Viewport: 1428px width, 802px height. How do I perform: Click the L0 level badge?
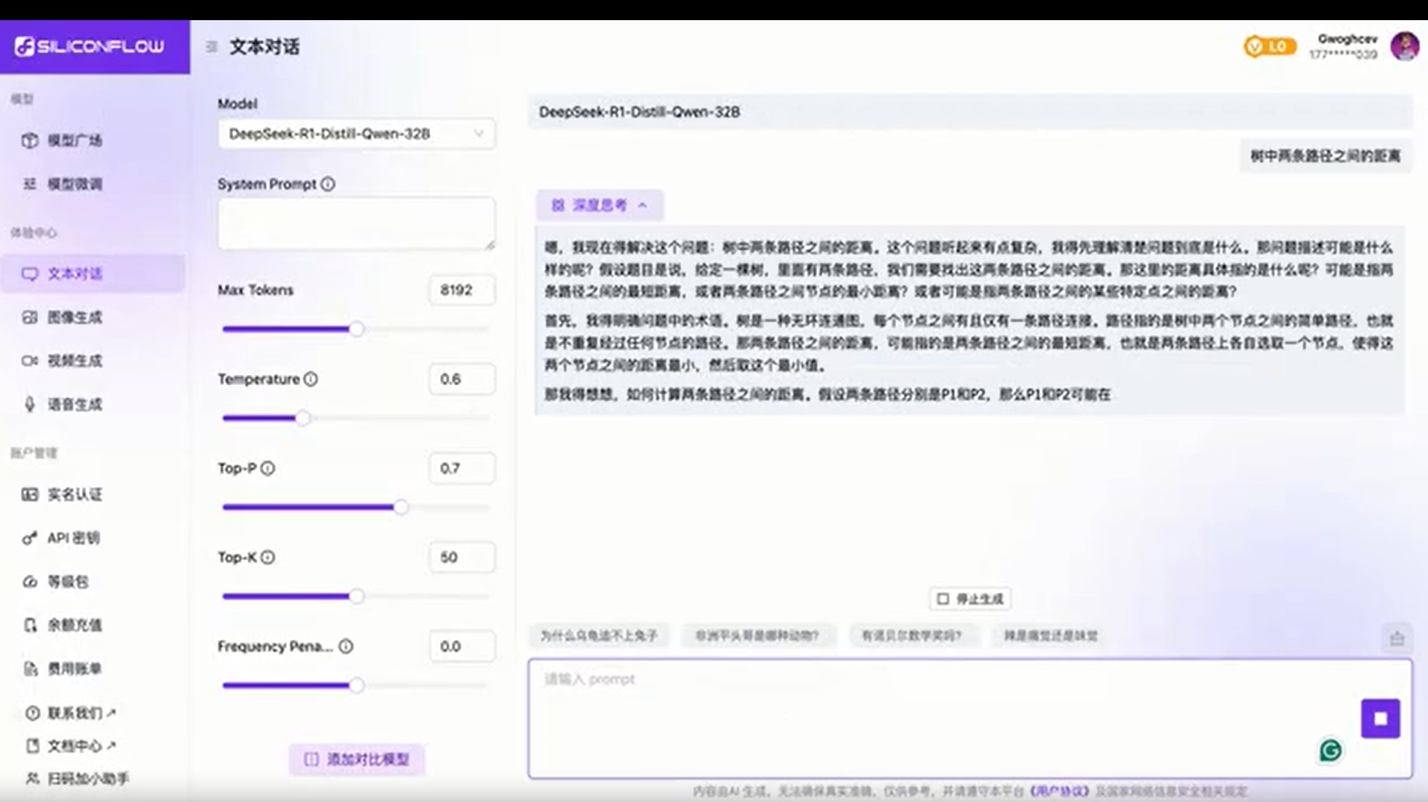(x=1269, y=46)
